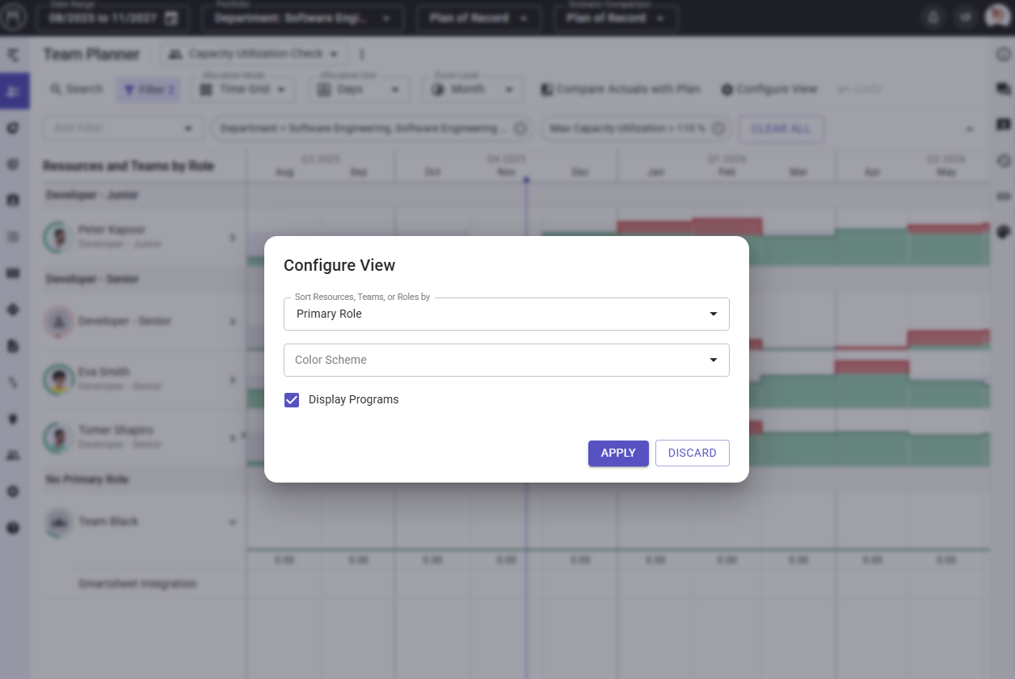This screenshot has width=1015, height=679.
Task: Discard the Configure View changes
Action: [692, 453]
